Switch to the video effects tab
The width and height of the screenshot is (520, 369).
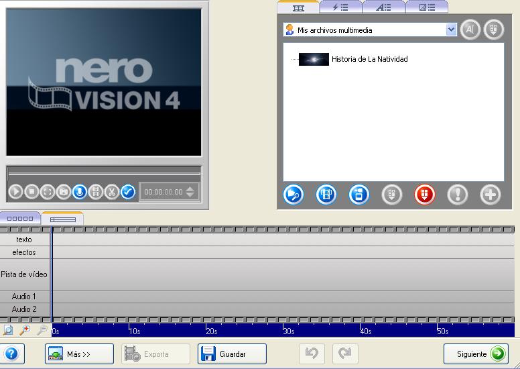pos(340,7)
